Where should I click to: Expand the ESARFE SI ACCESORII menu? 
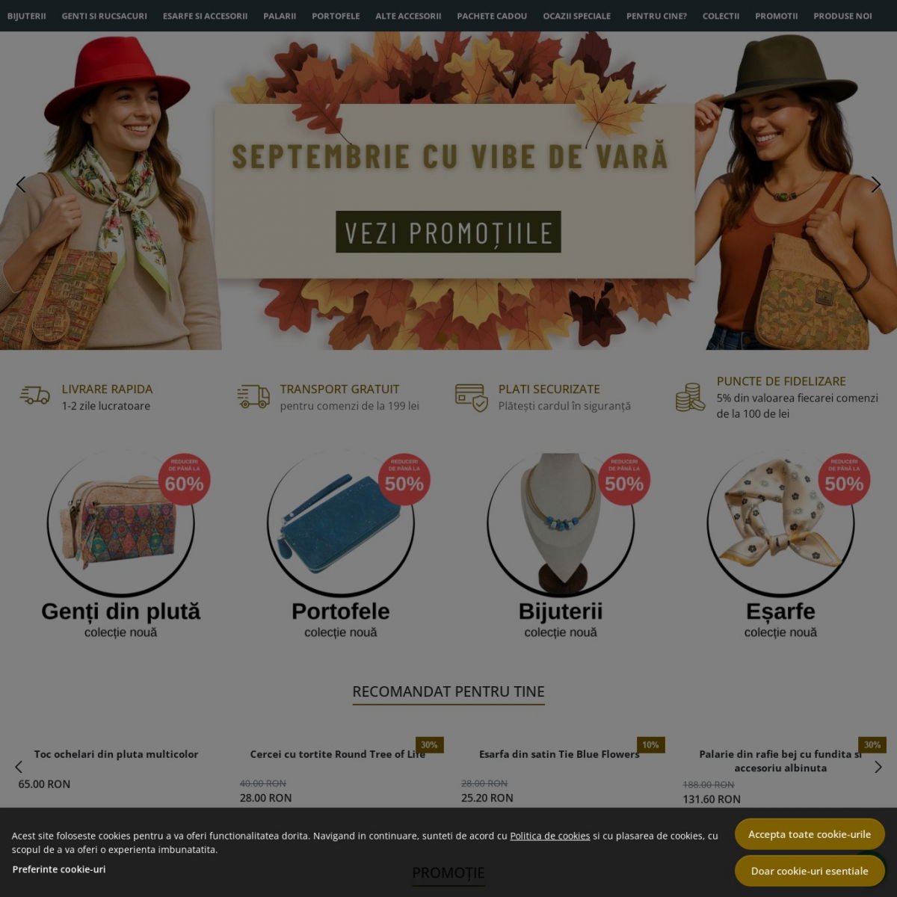click(x=205, y=16)
